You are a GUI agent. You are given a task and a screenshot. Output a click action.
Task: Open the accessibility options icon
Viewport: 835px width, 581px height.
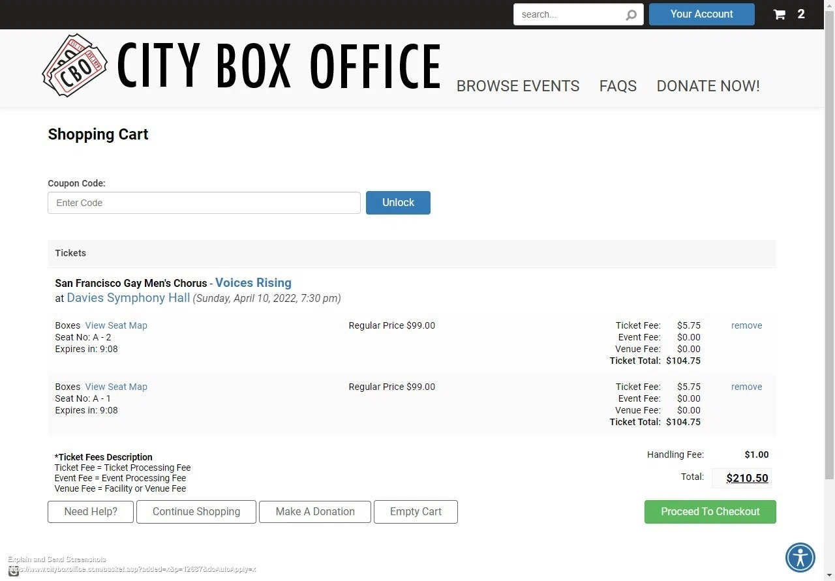[800, 558]
